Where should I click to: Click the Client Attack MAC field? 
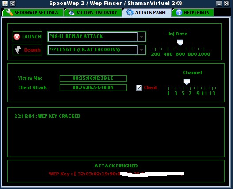[93, 87]
